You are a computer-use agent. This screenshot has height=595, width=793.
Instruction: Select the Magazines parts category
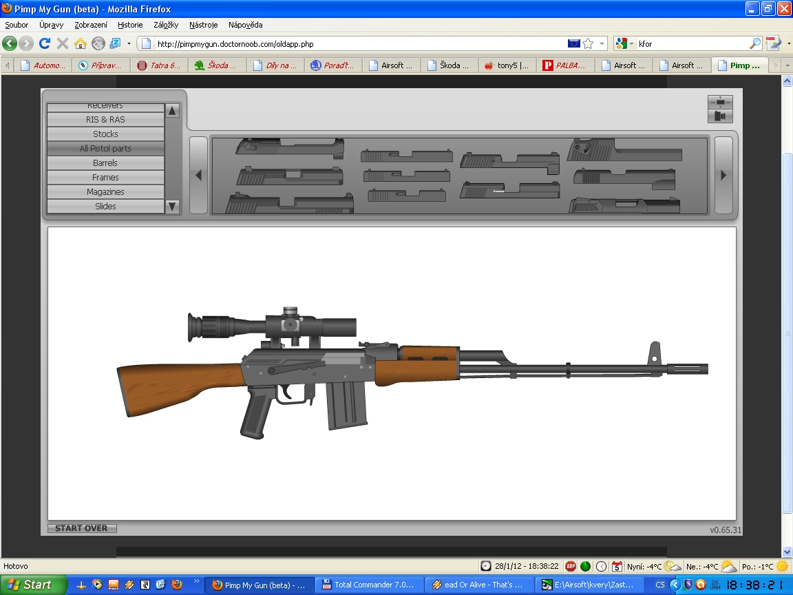(105, 192)
